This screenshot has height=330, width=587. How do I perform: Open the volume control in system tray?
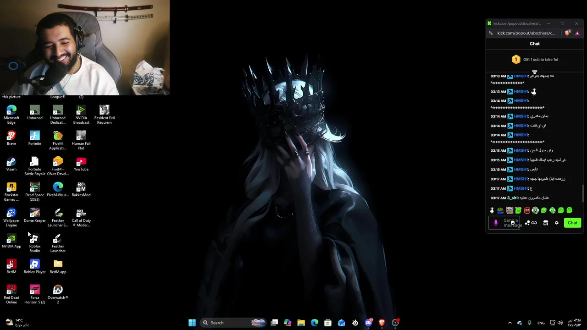pos(560,323)
